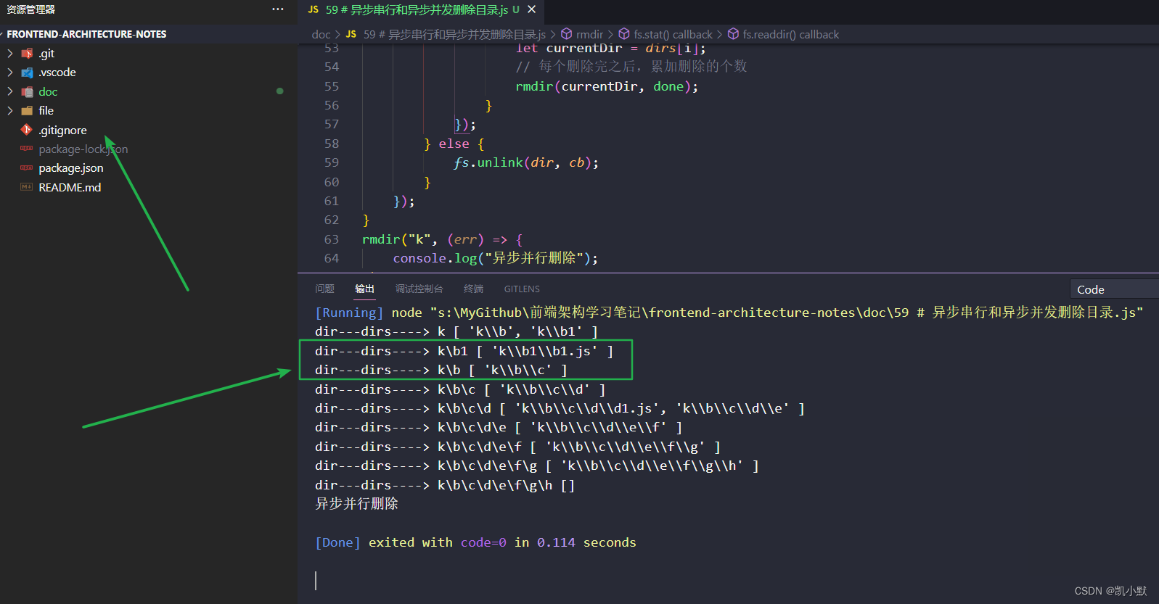Screen dimensions: 1159x604
Task: Select the .vscode folder name
Action: point(57,73)
